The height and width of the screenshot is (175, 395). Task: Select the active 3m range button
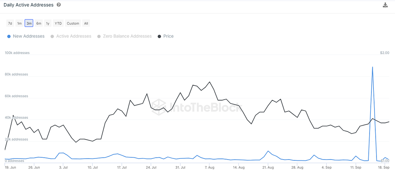(29, 23)
